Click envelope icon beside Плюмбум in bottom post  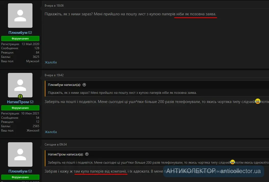pyautogui.click(x=30, y=171)
